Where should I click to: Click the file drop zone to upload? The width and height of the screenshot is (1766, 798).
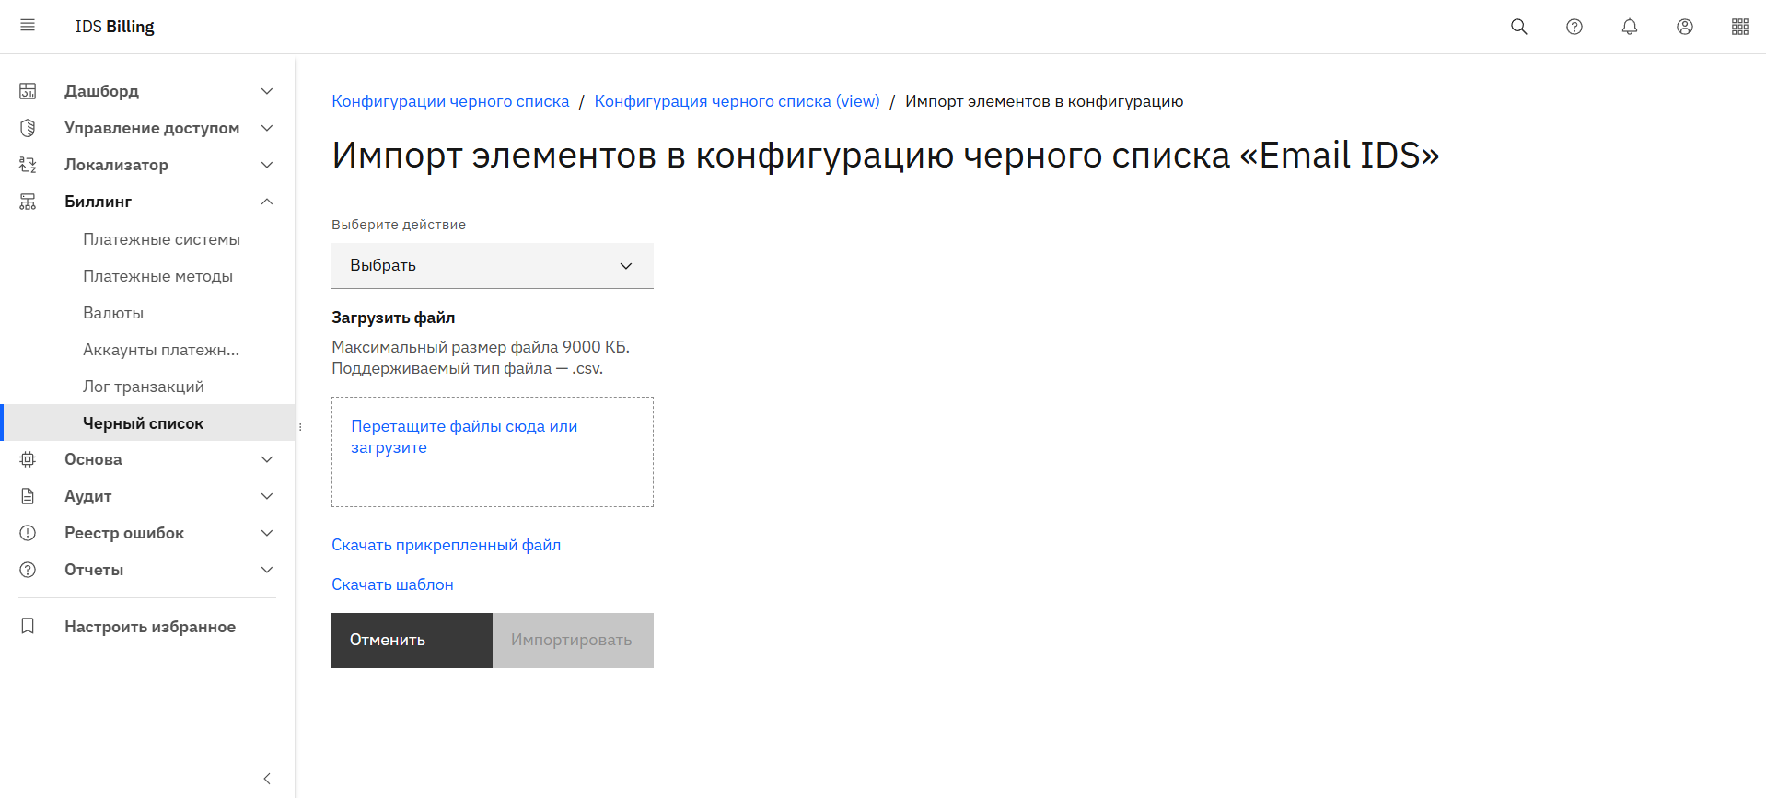[492, 451]
